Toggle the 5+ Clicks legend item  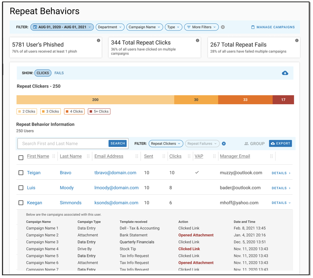click(99, 112)
